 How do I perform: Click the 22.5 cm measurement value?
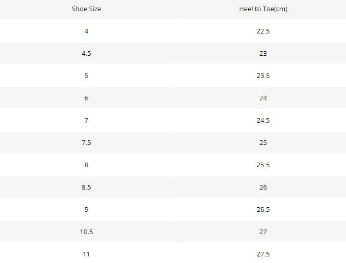click(263, 31)
